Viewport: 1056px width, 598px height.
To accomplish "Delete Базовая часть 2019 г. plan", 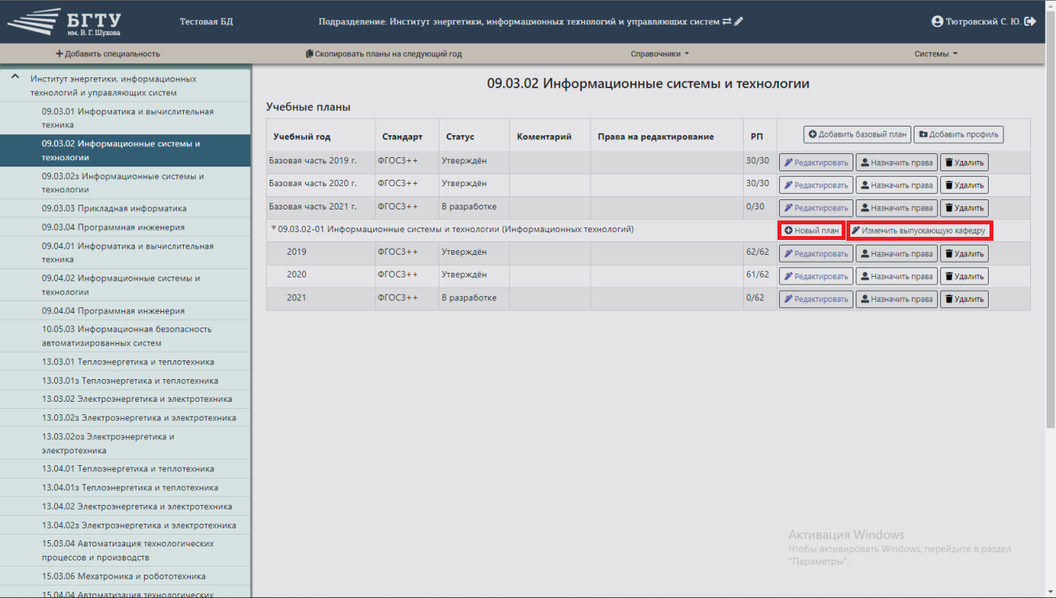I will pyautogui.click(x=964, y=163).
